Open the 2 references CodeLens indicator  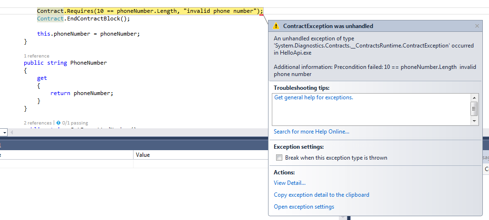38,123
